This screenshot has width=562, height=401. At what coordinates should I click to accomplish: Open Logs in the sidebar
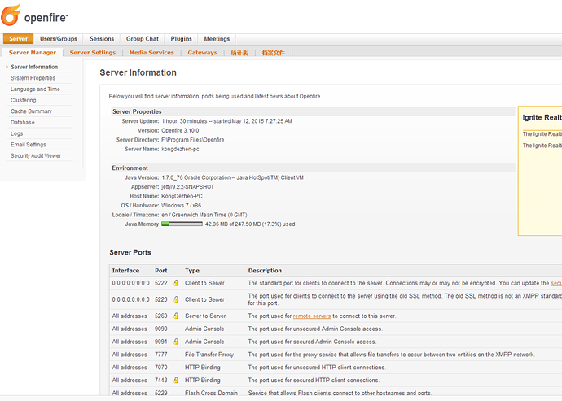point(16,133)
